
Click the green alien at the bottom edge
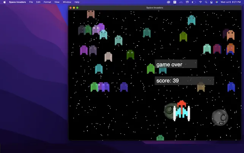click(160, 138)
